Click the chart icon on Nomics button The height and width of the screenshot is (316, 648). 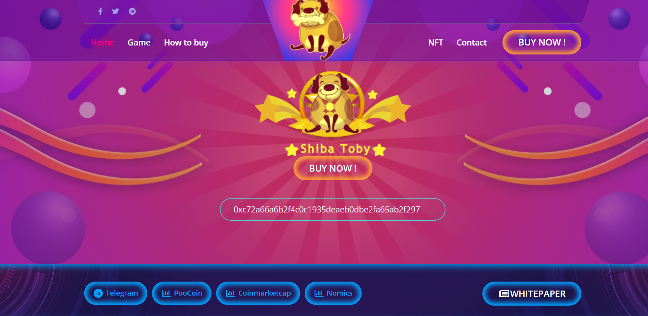point(319,293)
